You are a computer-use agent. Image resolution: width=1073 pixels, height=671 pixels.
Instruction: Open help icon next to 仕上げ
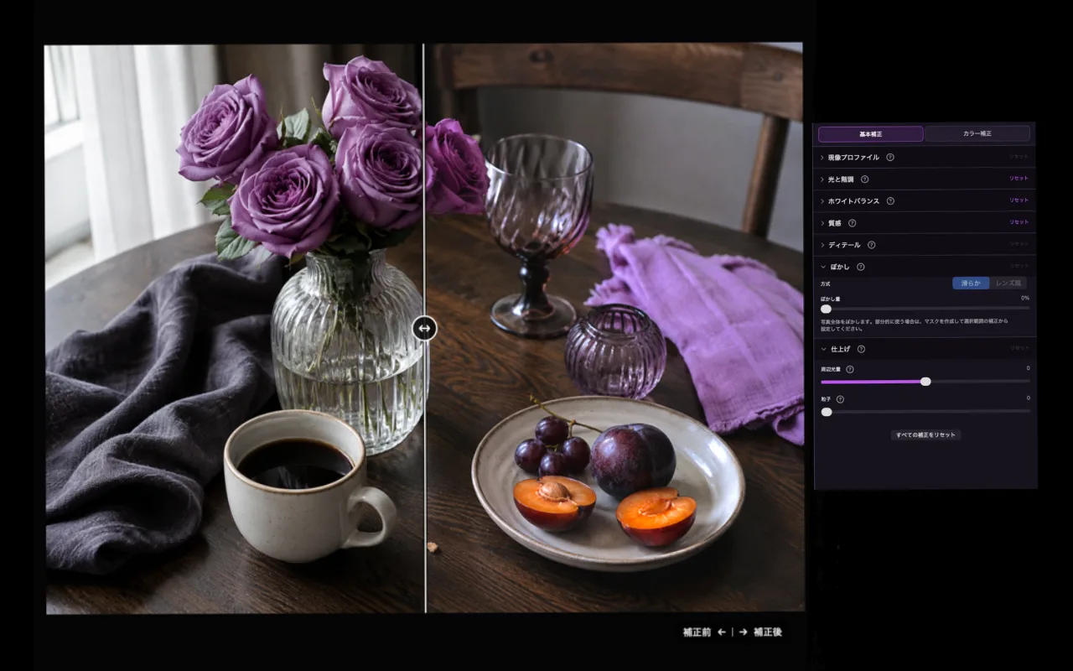[861, 349]
